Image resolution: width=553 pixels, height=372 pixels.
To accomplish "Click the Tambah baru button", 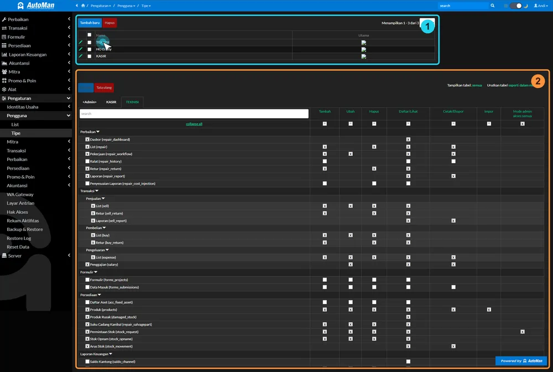I will [x=90, y=23].
